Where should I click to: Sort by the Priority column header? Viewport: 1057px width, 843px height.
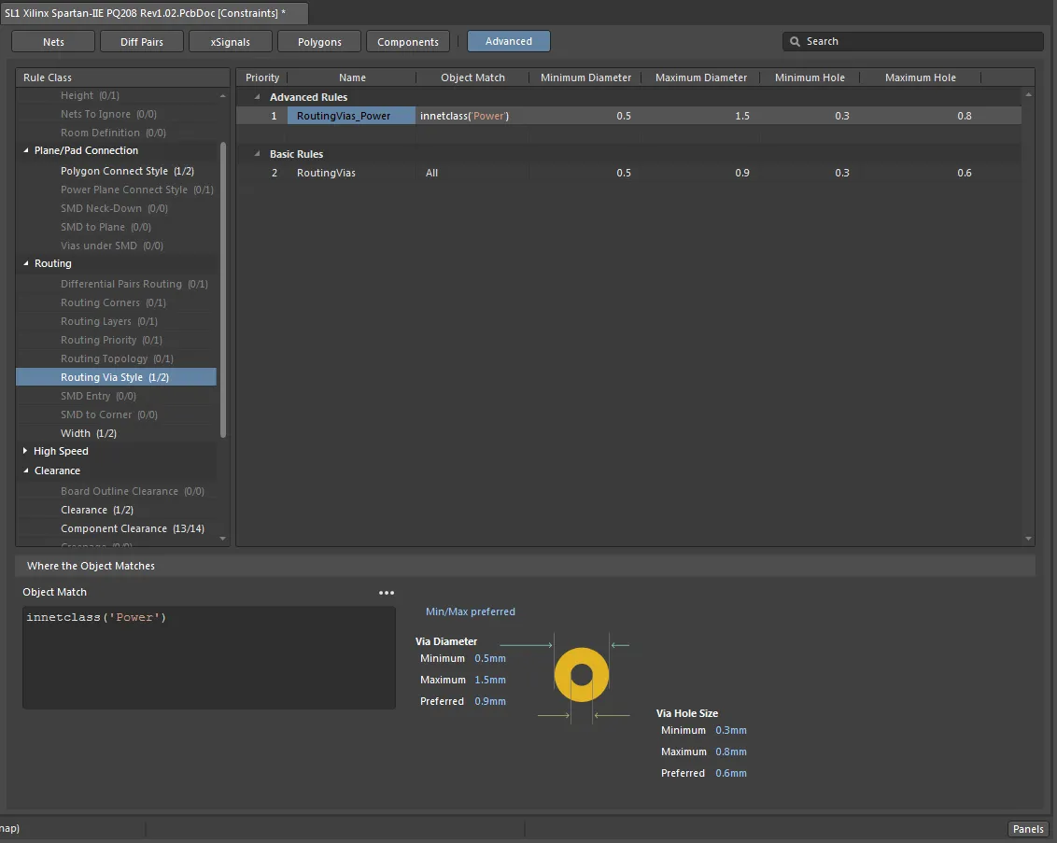click(x=262, y=77)
